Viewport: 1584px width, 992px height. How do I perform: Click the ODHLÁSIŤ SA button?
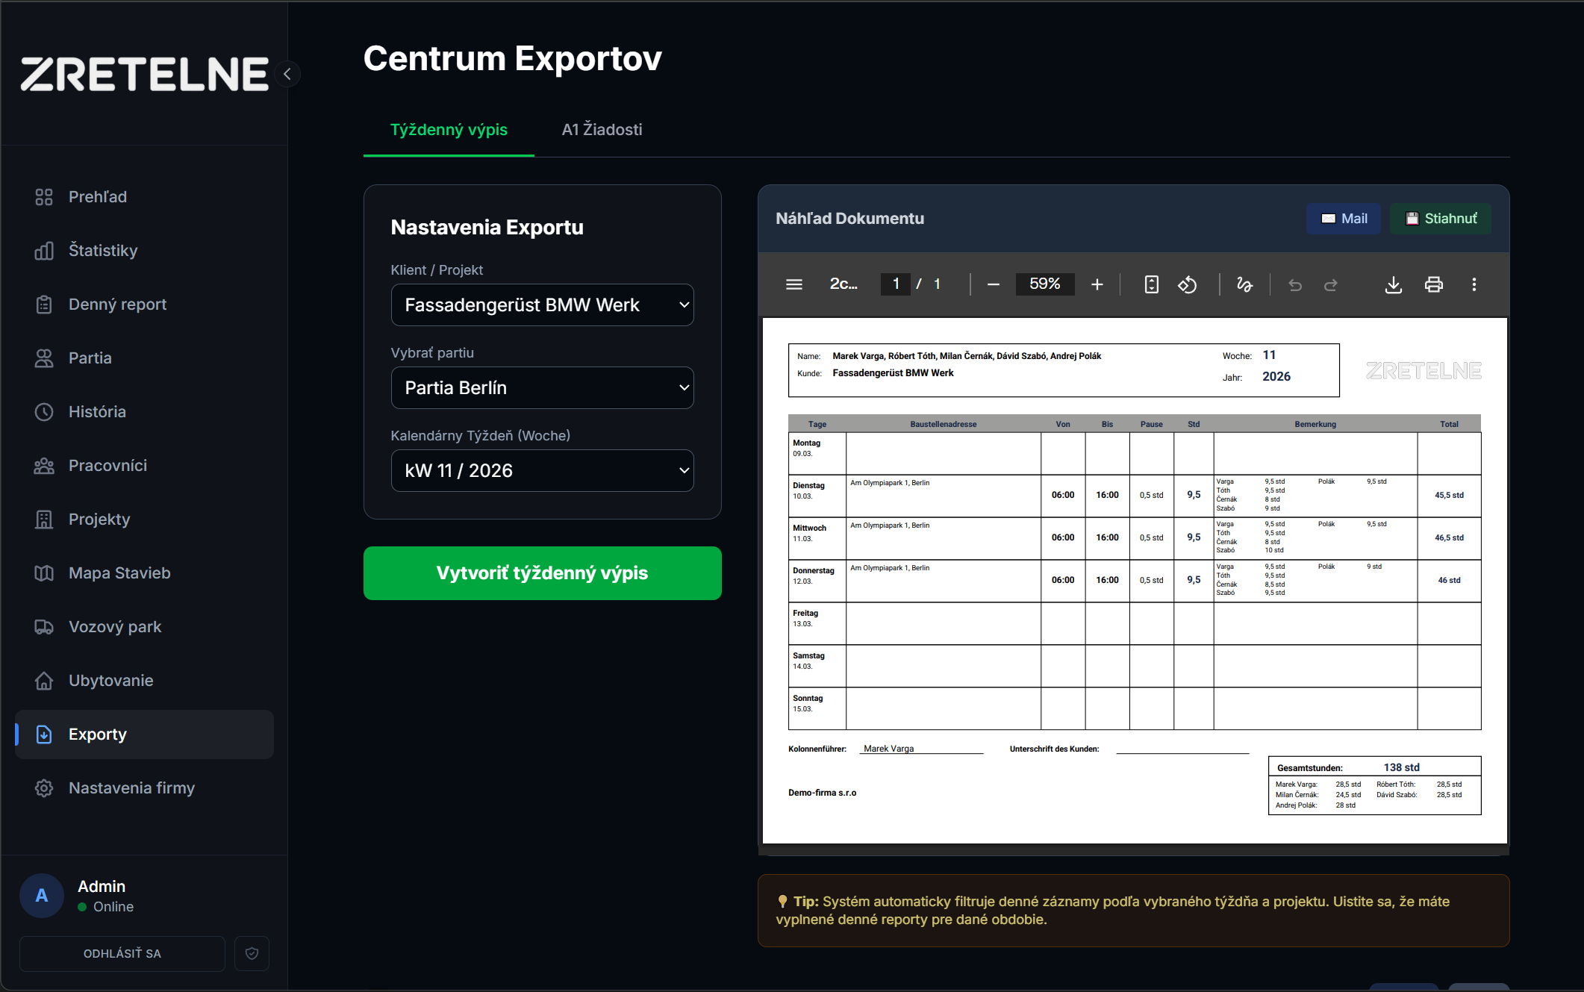pyautogui.click(x=122, y=954)
